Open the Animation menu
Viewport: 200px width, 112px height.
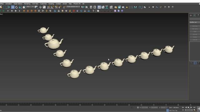pyautogui.click(x=8, y=4)
